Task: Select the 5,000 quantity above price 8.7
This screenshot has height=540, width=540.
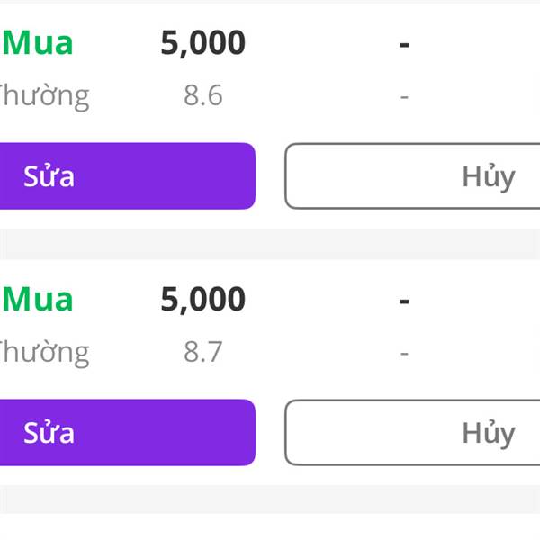Action: [x=202, y=300]
